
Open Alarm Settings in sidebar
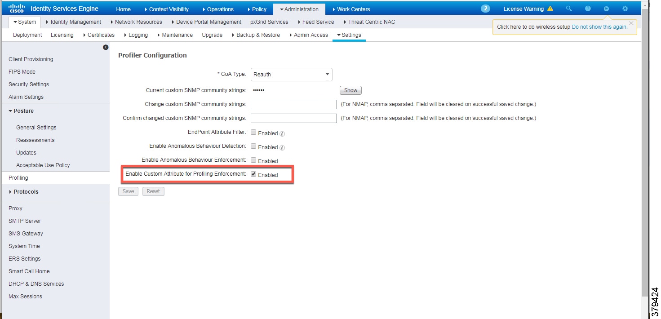pyautogui.click(x=26, y=97)
